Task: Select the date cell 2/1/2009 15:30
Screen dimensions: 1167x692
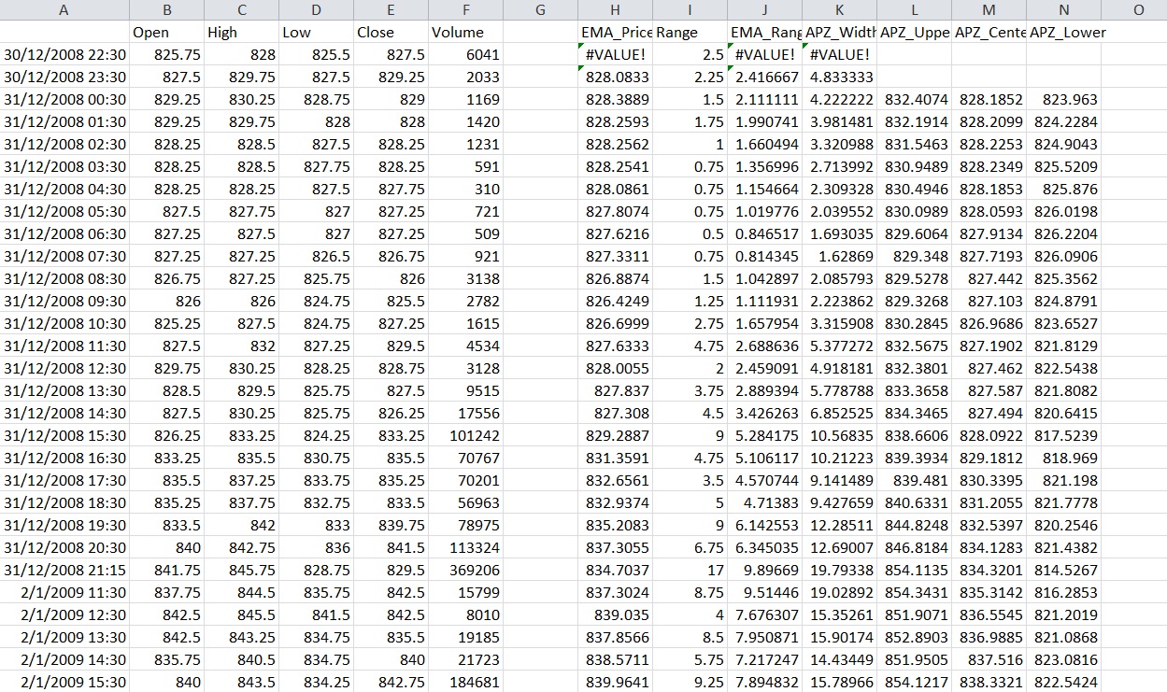Action: 64,682
